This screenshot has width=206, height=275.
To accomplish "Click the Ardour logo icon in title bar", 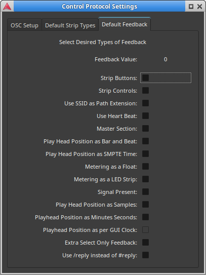I will pyautogui.click(x=7, y=7).
